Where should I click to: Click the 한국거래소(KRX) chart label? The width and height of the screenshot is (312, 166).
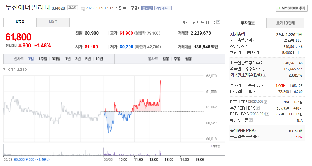click(16, 69)
